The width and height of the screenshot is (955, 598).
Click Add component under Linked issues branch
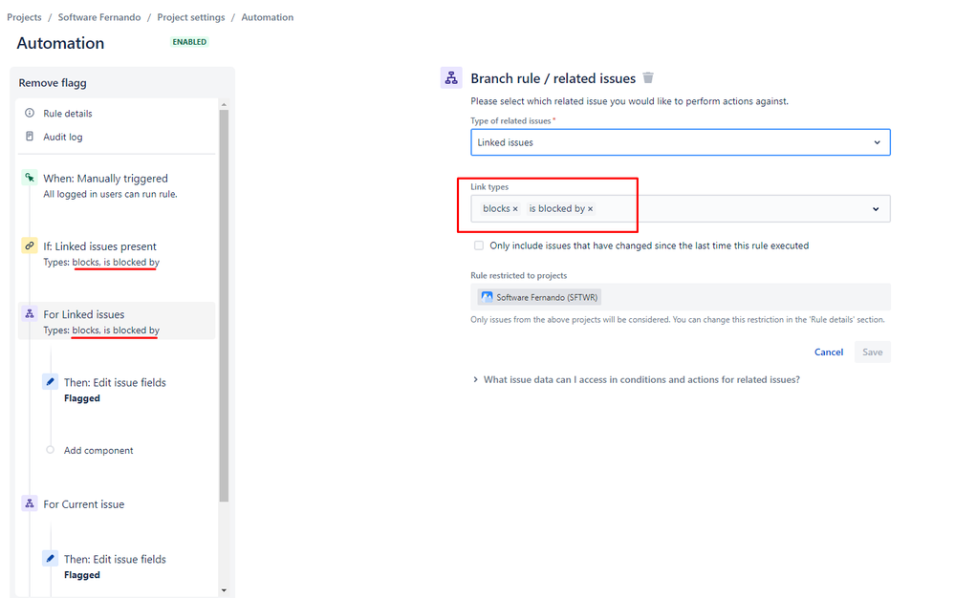pos(98,450)
